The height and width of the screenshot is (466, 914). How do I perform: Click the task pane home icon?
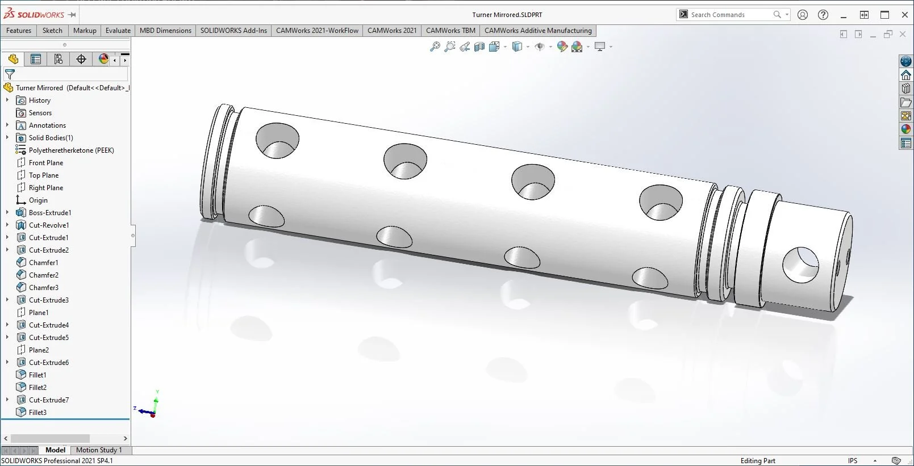coord(906,75)
